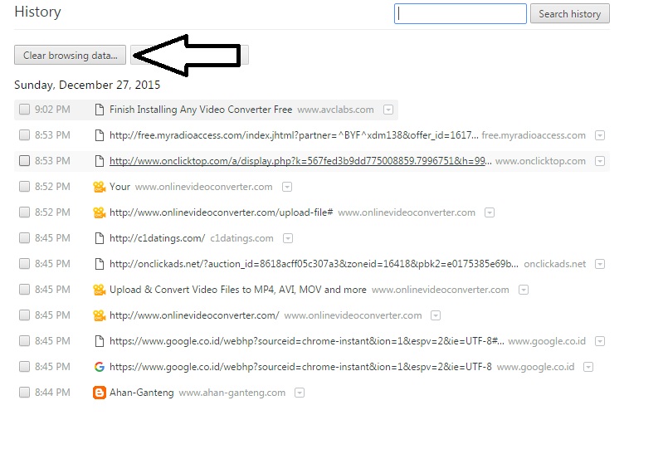
Task: Tick the checkbox for the myradioaccess 8:53 PM entry
Action: [x=25, y=135]
